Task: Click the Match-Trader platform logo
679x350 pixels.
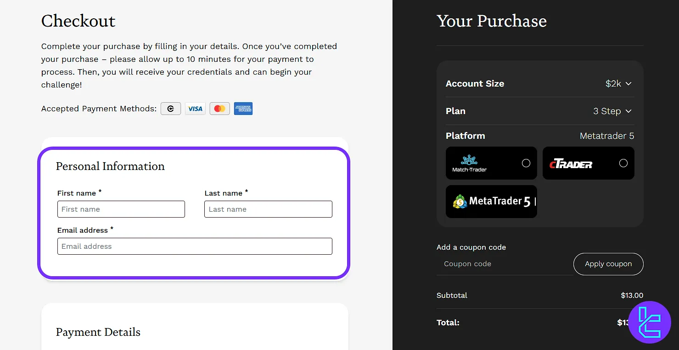Action: click(469, 164)
